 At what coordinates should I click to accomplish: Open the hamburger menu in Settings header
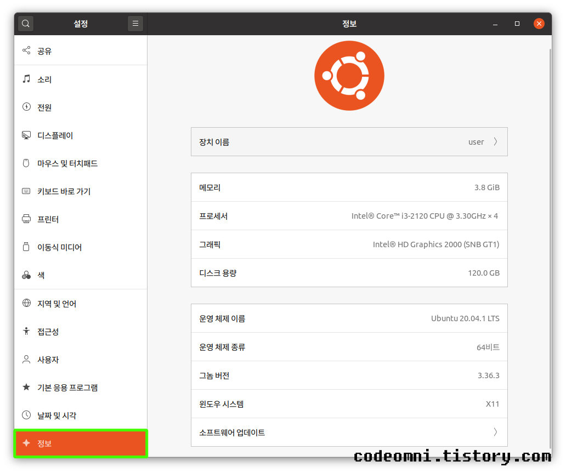point(135,24)
